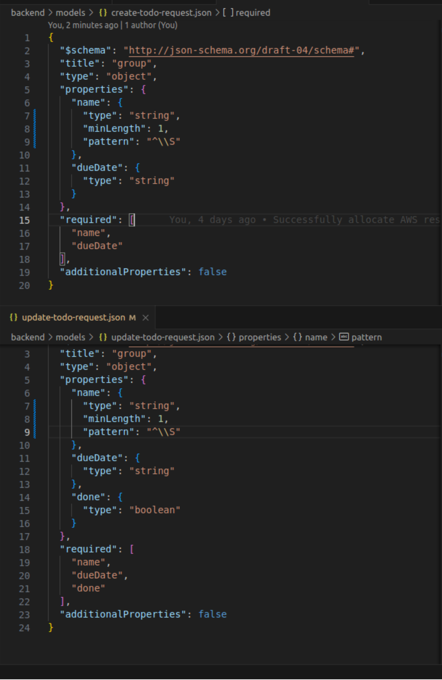This screenshot has height=680, width=442.
Task: Click chevron between 'name' and 'pattern' breadcrumbs
Action: pos(333,337)
